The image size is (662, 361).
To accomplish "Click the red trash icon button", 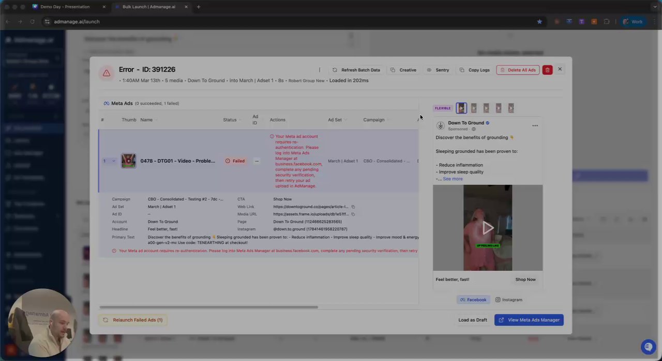I will 547,70.
